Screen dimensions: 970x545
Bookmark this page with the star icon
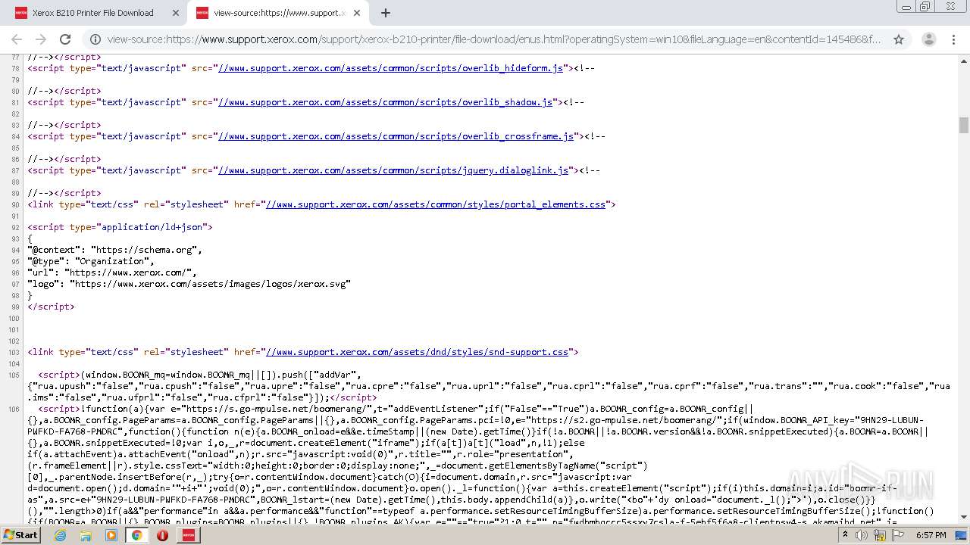point(899,39)
